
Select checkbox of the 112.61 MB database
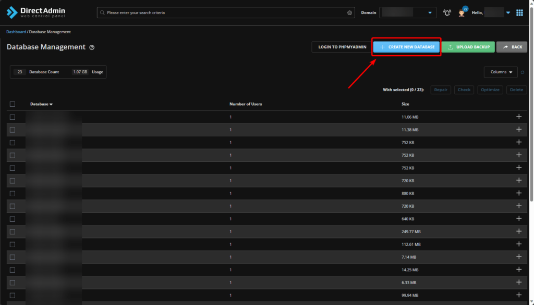[13, 244]
